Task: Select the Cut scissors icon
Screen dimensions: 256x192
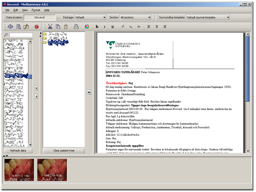Action: tap(50, 27)
